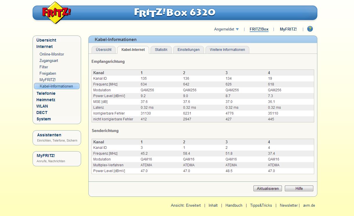Click downstream frequency value 642
Viewport: 354px width, 216px height.
point(186,84)
